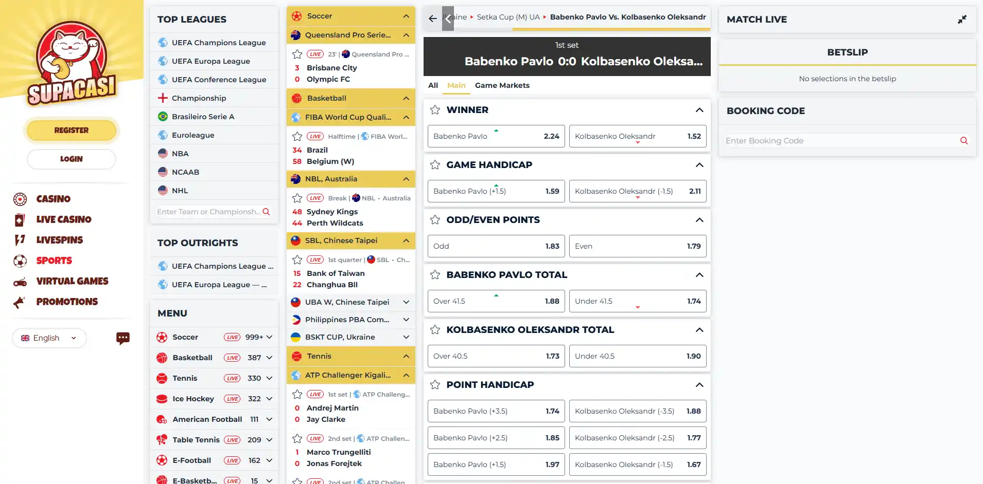Screen dimensions: 983x484
Task: Click the team search magnifier icon
Action: point(266,212)
